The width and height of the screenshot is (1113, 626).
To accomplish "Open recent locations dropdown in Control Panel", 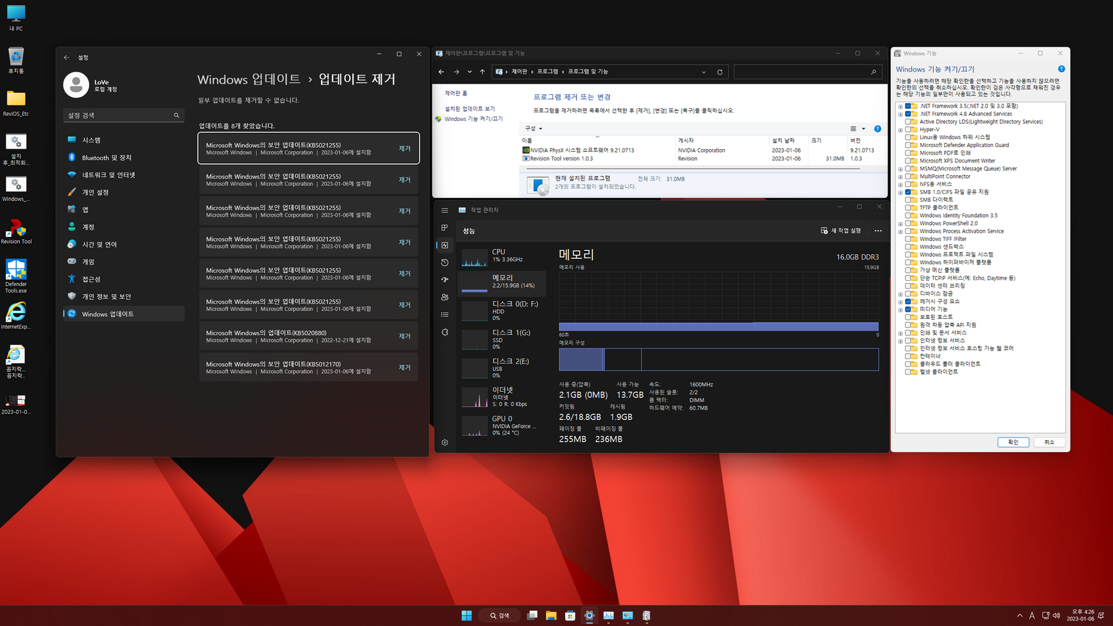I will pos(470,72).
